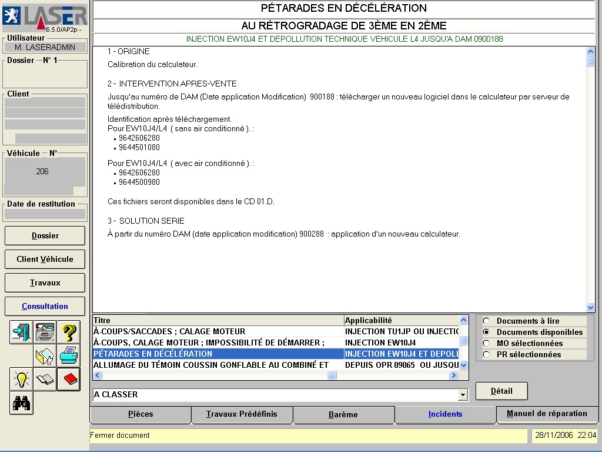Launch search with the binoculars icon
The height and width of the screenshot is (452, 602).
pyautogui.click(x=21, y=404)
